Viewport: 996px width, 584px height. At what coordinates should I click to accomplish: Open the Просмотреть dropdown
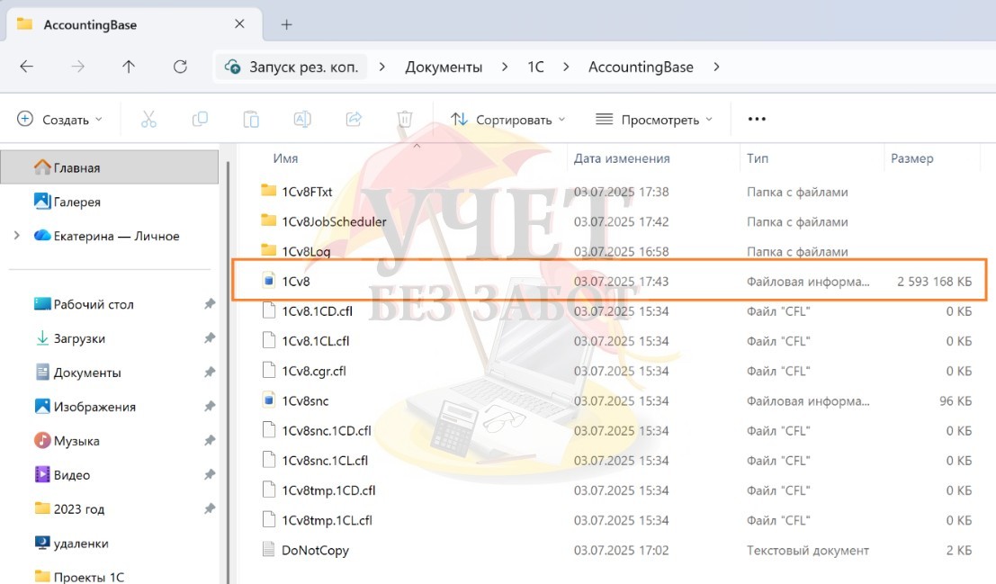point(653,119)
